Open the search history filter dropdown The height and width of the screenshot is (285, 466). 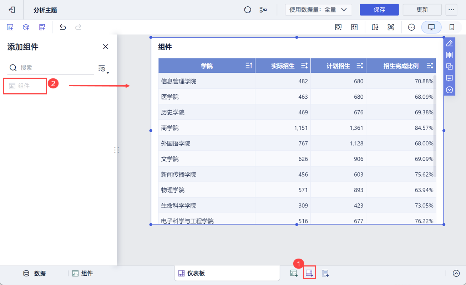point(103,68)
